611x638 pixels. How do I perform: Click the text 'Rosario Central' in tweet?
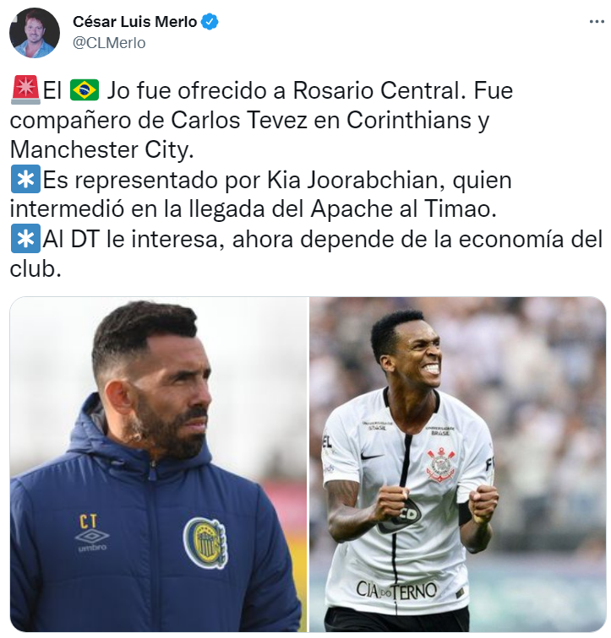[379, 90]
